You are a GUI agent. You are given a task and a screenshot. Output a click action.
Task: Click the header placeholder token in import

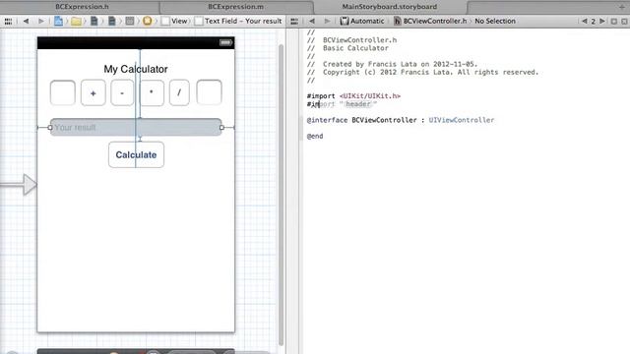pyautogui.click(x=358, y=104)
